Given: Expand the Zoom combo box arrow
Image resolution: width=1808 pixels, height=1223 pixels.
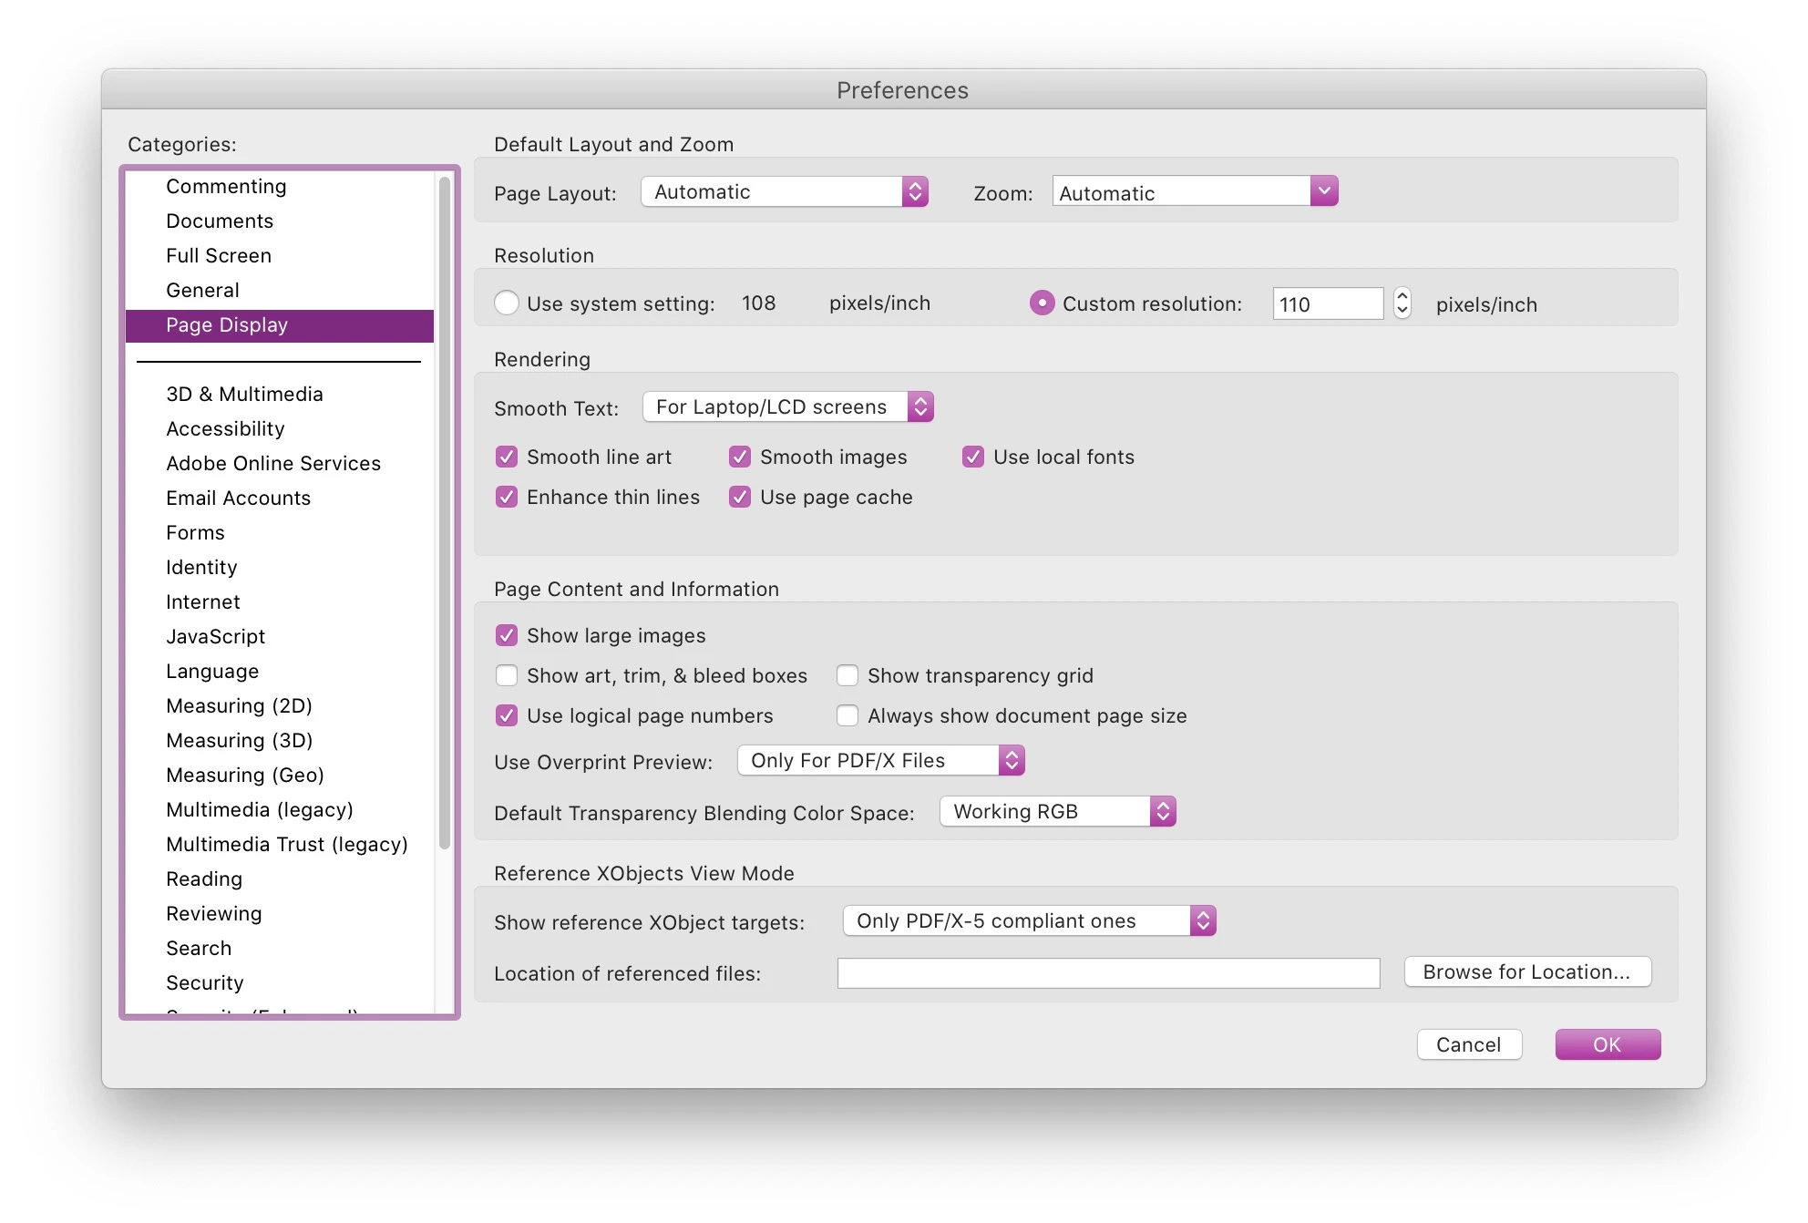Looking at the screenshot, I should (1323, 191).
